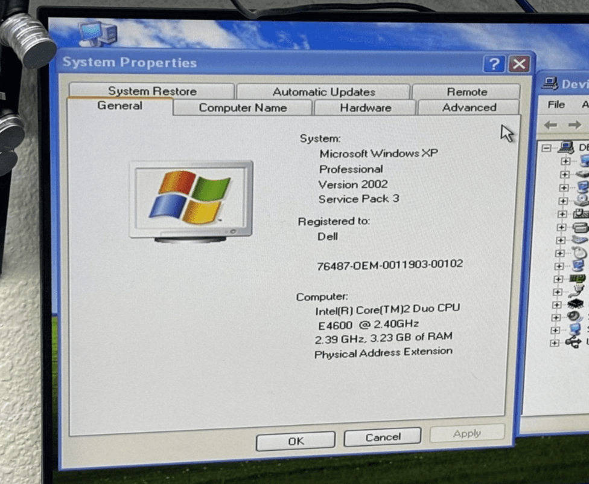Viewport: 589px width, 484px height.
Task: Open the Computer Name tab
Action: 242,108
